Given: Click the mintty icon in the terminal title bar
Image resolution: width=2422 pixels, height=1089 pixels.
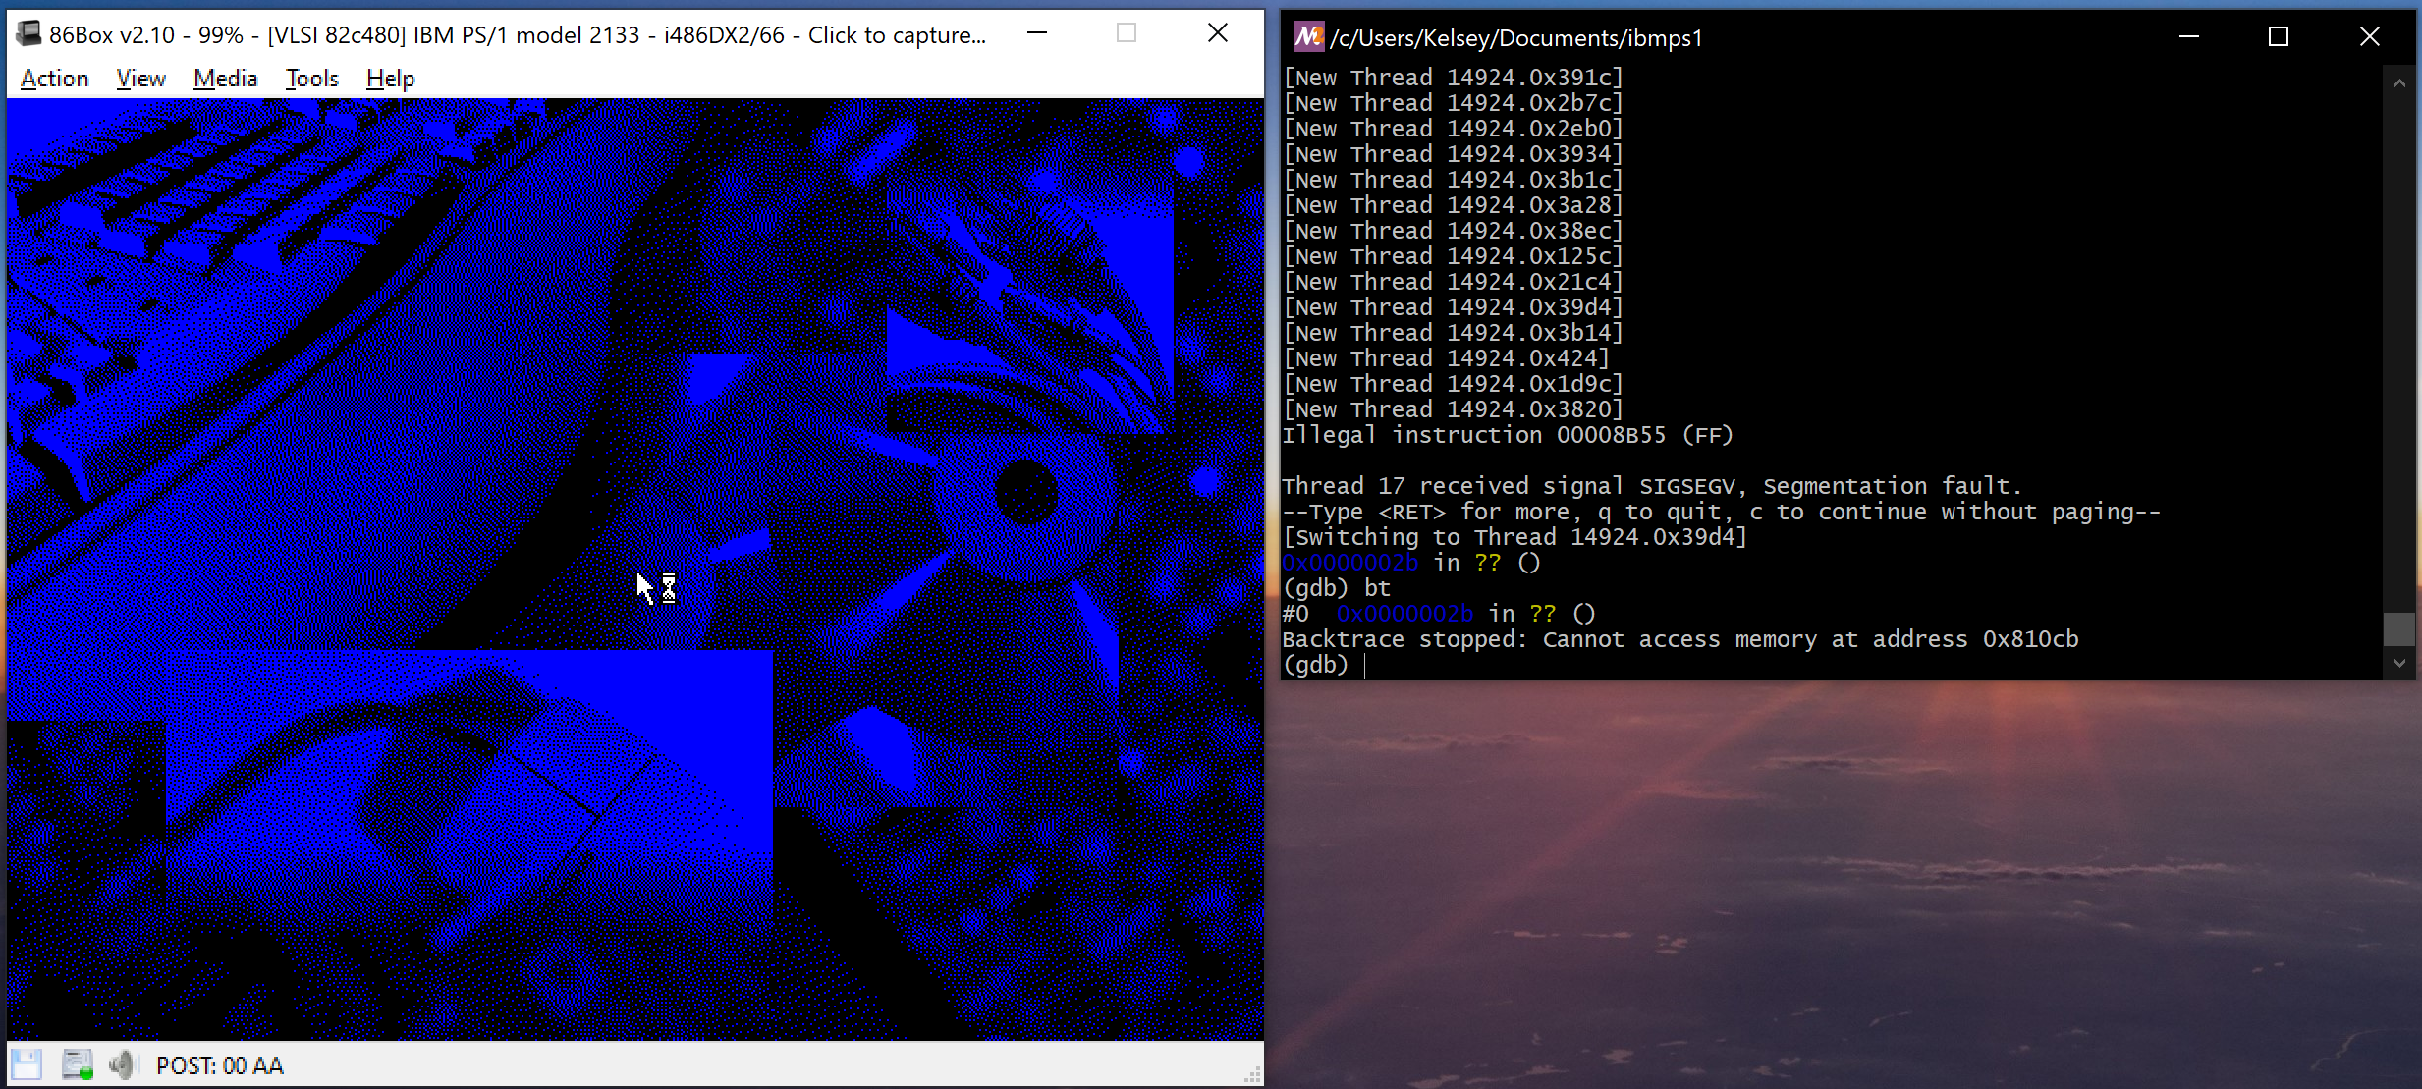Looking at the screenshot, I should (x=1307, y=37).
